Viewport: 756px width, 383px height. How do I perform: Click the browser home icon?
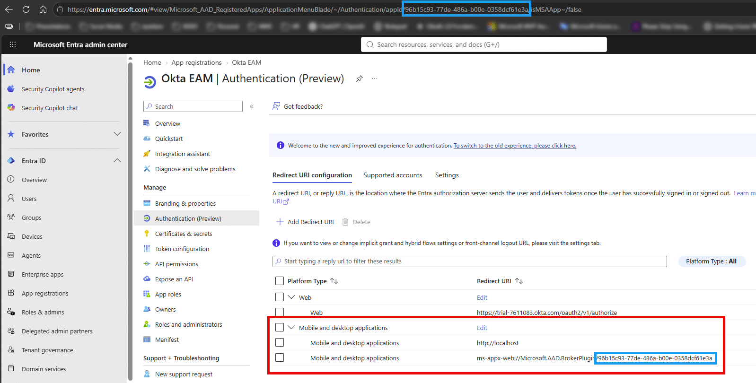[x=43, y=9]
